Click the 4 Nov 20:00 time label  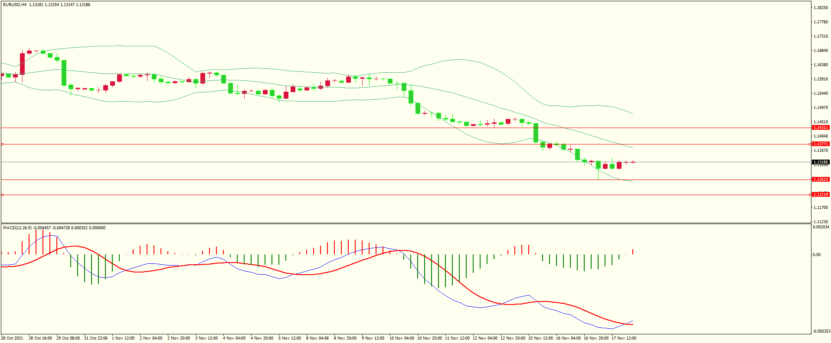(262, 338)
